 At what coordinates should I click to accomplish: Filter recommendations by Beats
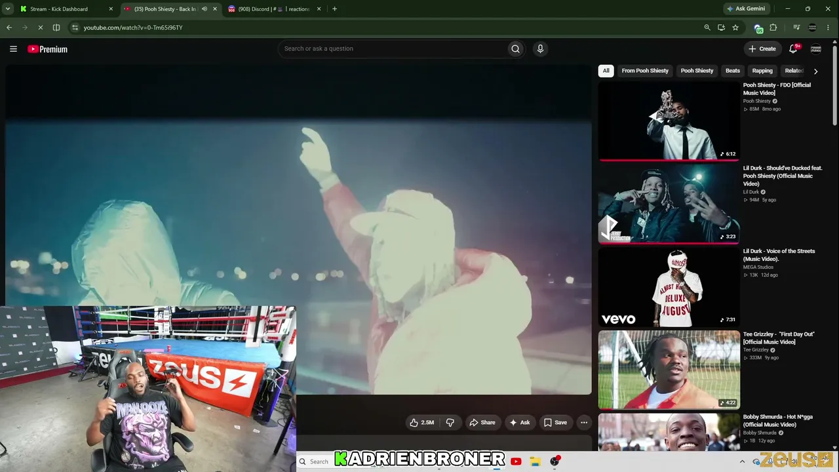coord(733,71)
